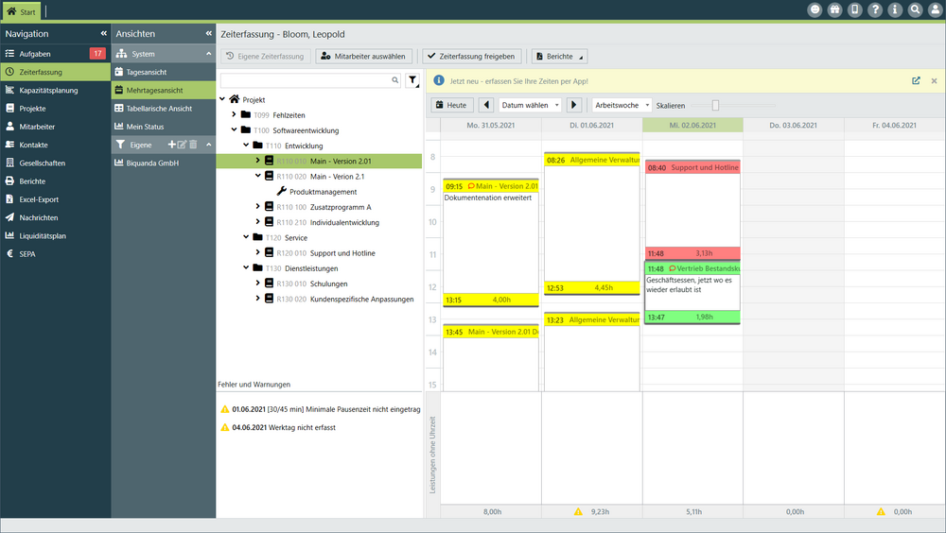Click the Zeiterfassung freigeben button
This screenshot has height=533, width=946.
coord(471,57)
